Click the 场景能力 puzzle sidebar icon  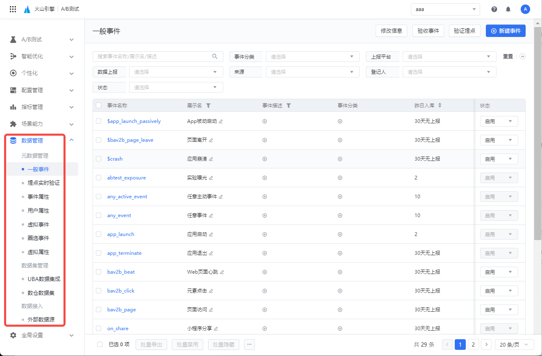click(x=13, y=124)
